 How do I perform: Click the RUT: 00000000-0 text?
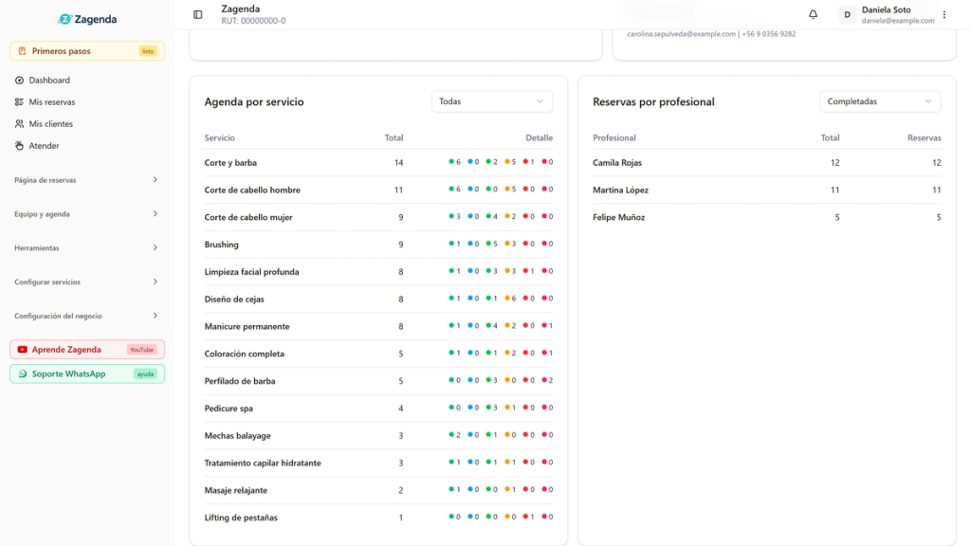[x=253, y=21]
